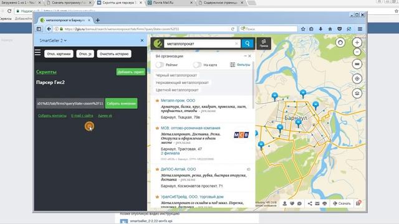Click the Откл. js button
Image resolution: width=399 pixels, height=224 pixels.
coord(85,54)
